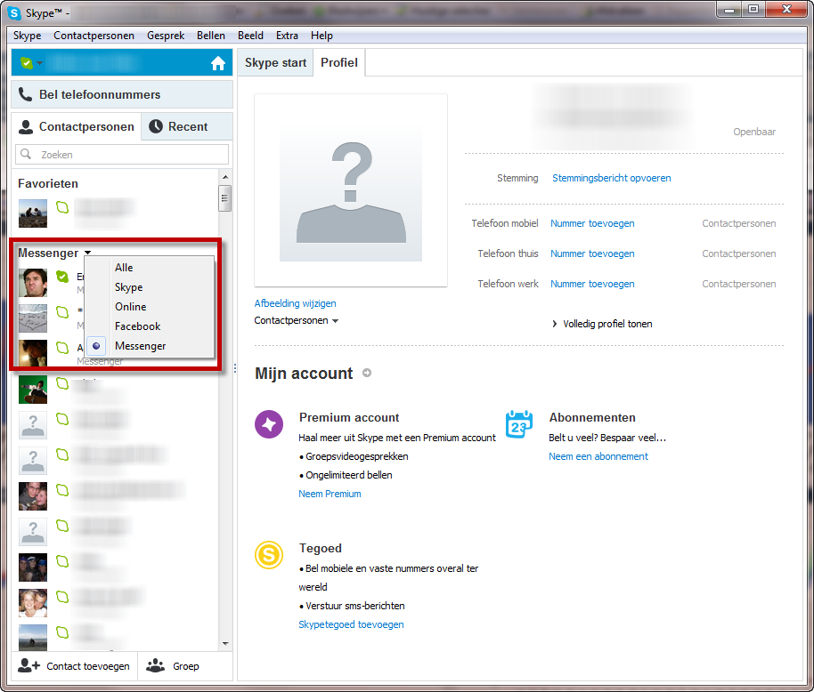Expand the Messenger filter dropdown arrow
The image size is (814, 692).
click(88, 253)
